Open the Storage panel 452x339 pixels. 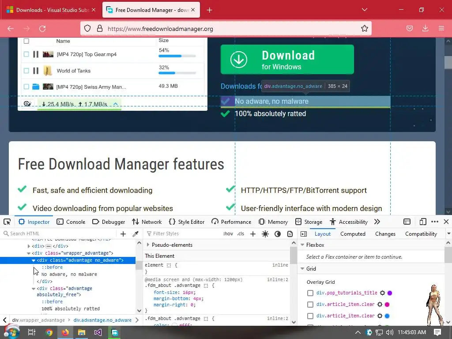click(309, 222)
